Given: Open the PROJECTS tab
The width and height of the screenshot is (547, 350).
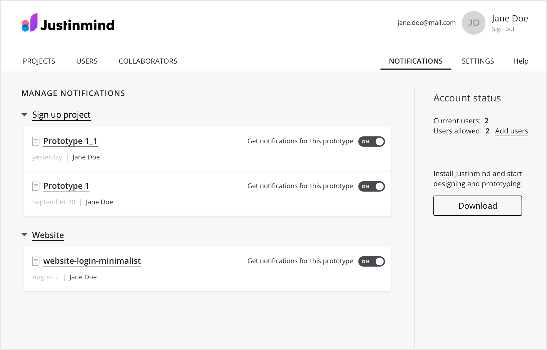Looking at the screenshot, I should [x=39, y=61].
